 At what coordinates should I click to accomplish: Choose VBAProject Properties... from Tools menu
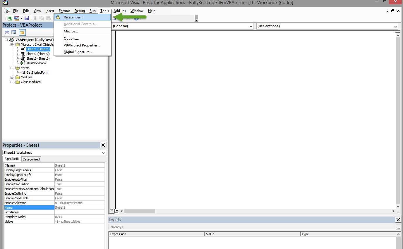click(x=82, y=45)
